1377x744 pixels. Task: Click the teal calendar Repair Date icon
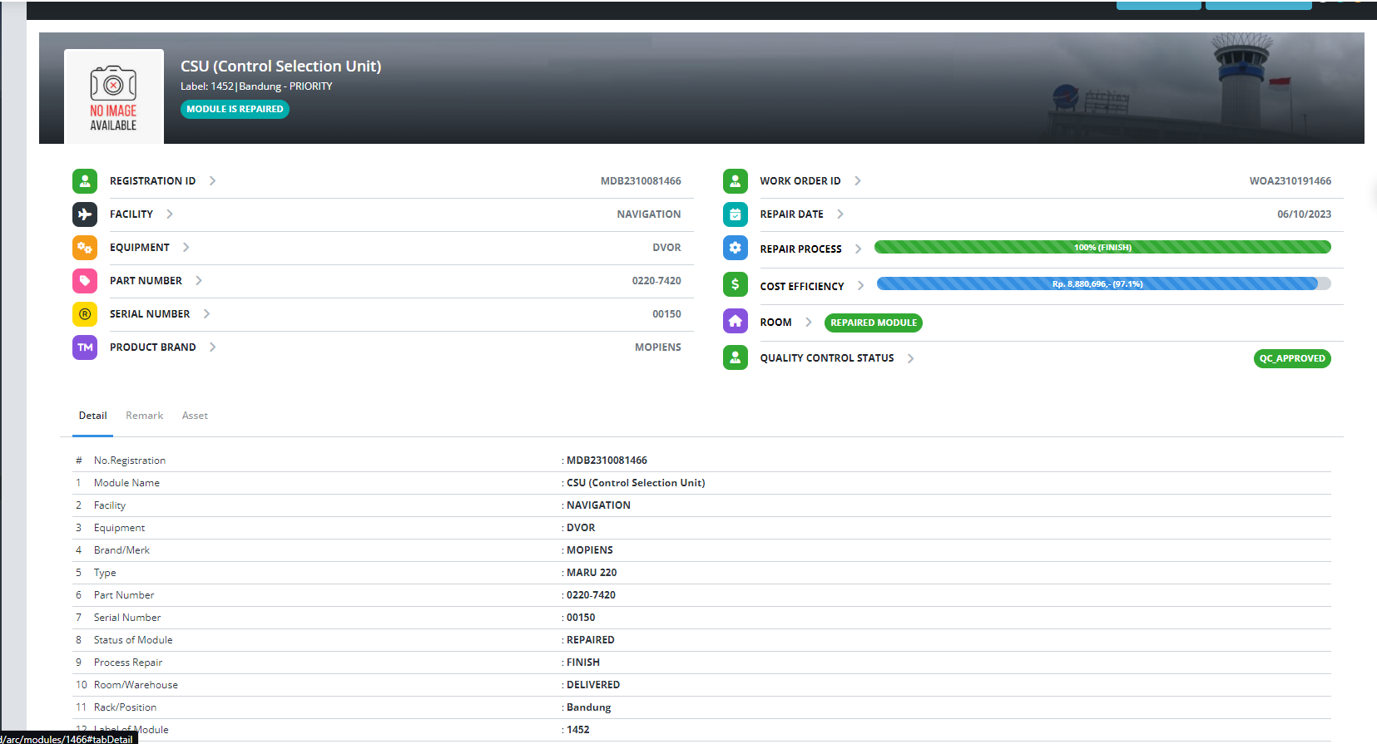tap(736, 214)
